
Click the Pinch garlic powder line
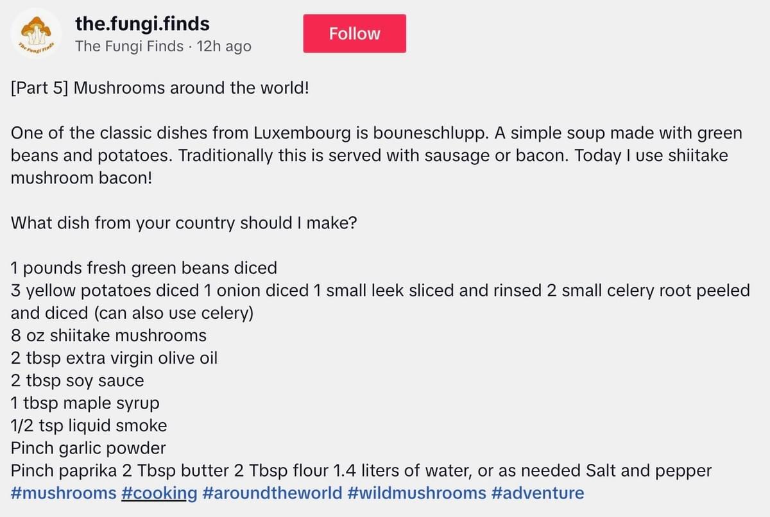pyautogui.click(x=88, y=448)
